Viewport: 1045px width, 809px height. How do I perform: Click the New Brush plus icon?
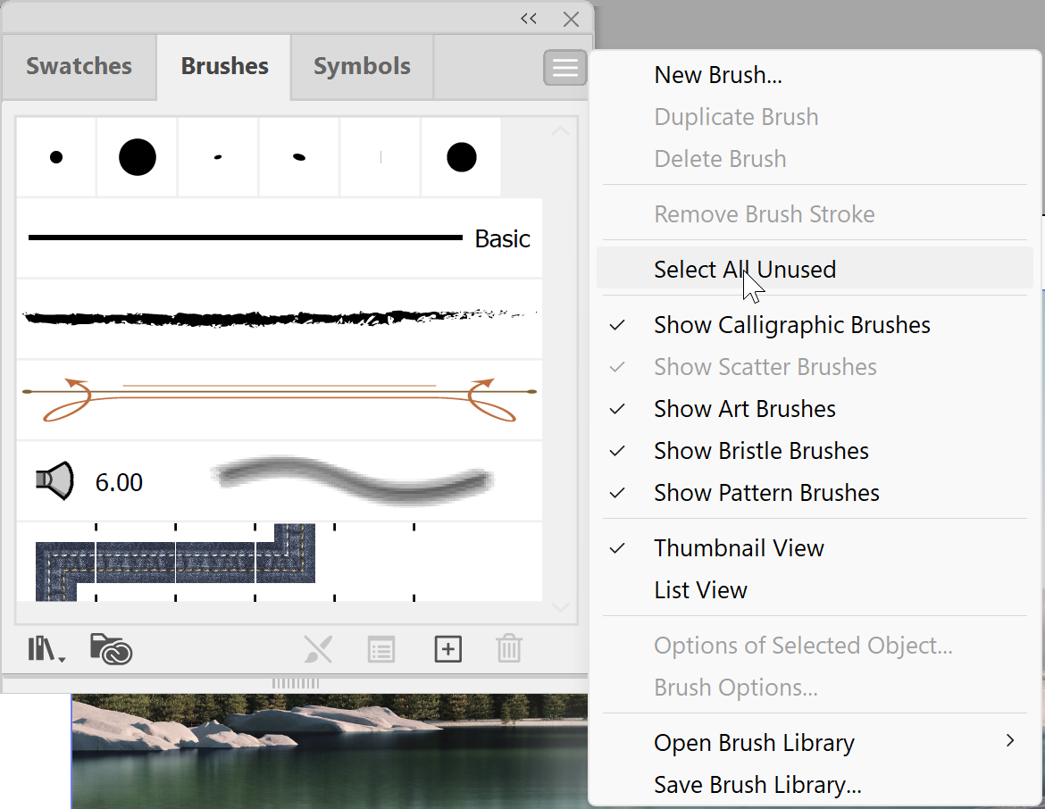click(447, 649)
